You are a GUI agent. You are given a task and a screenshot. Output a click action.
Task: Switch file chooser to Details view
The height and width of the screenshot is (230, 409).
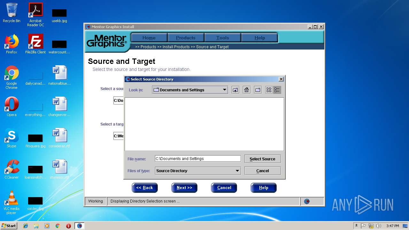click(277, 90)
